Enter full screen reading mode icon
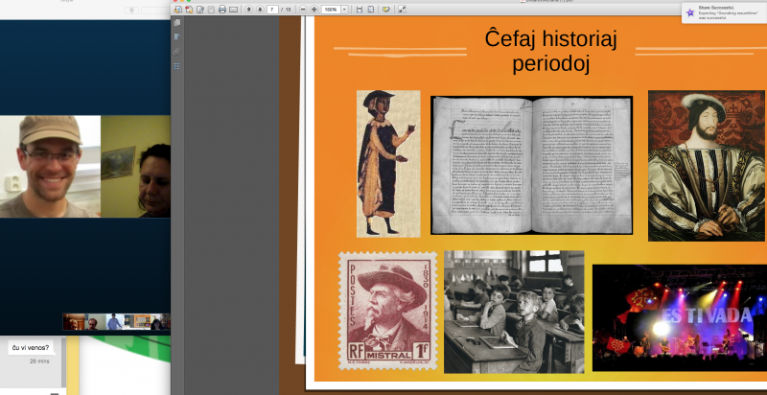 coord(402,9)
